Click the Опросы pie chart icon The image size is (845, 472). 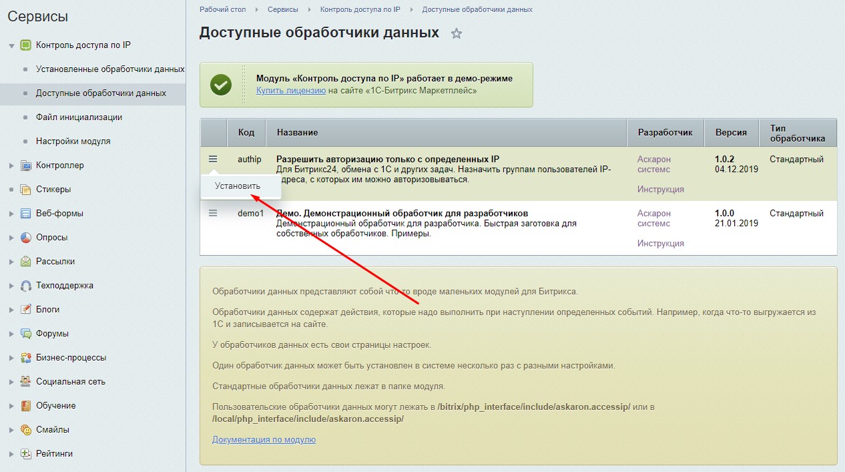pyautogui.click(x=26, y=238)
